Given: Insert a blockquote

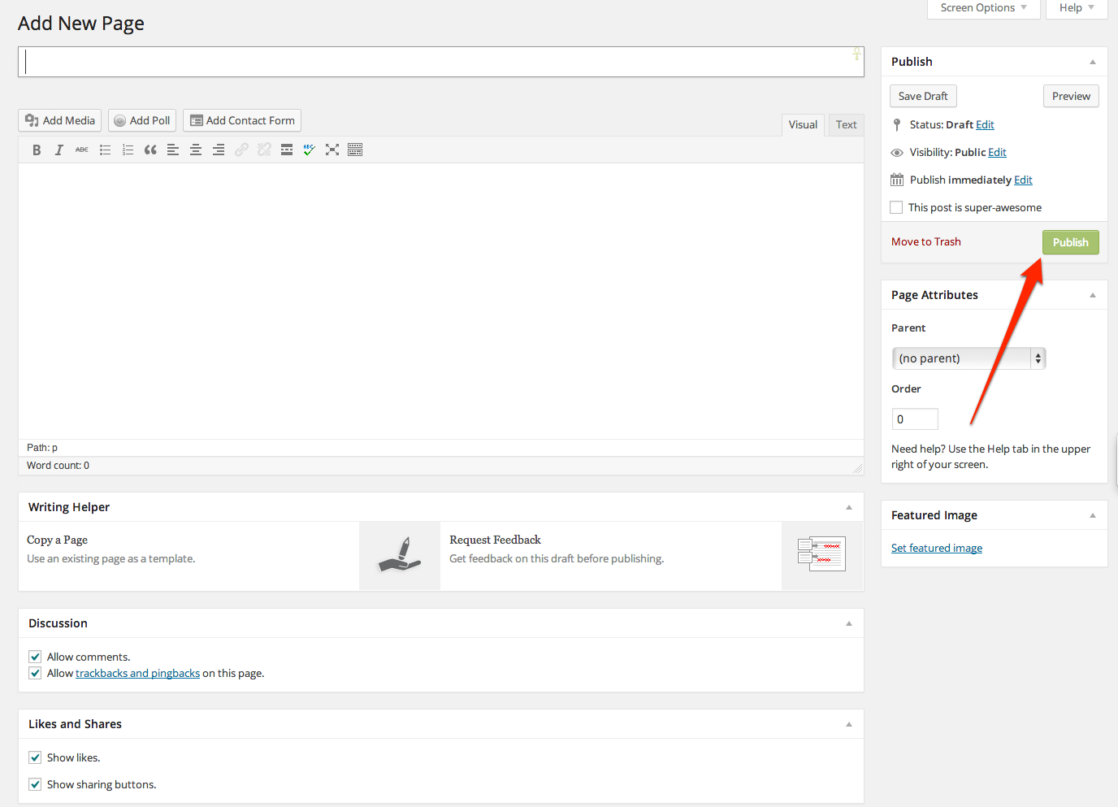Looking at the screenshot, I should [x=150, y=150].
